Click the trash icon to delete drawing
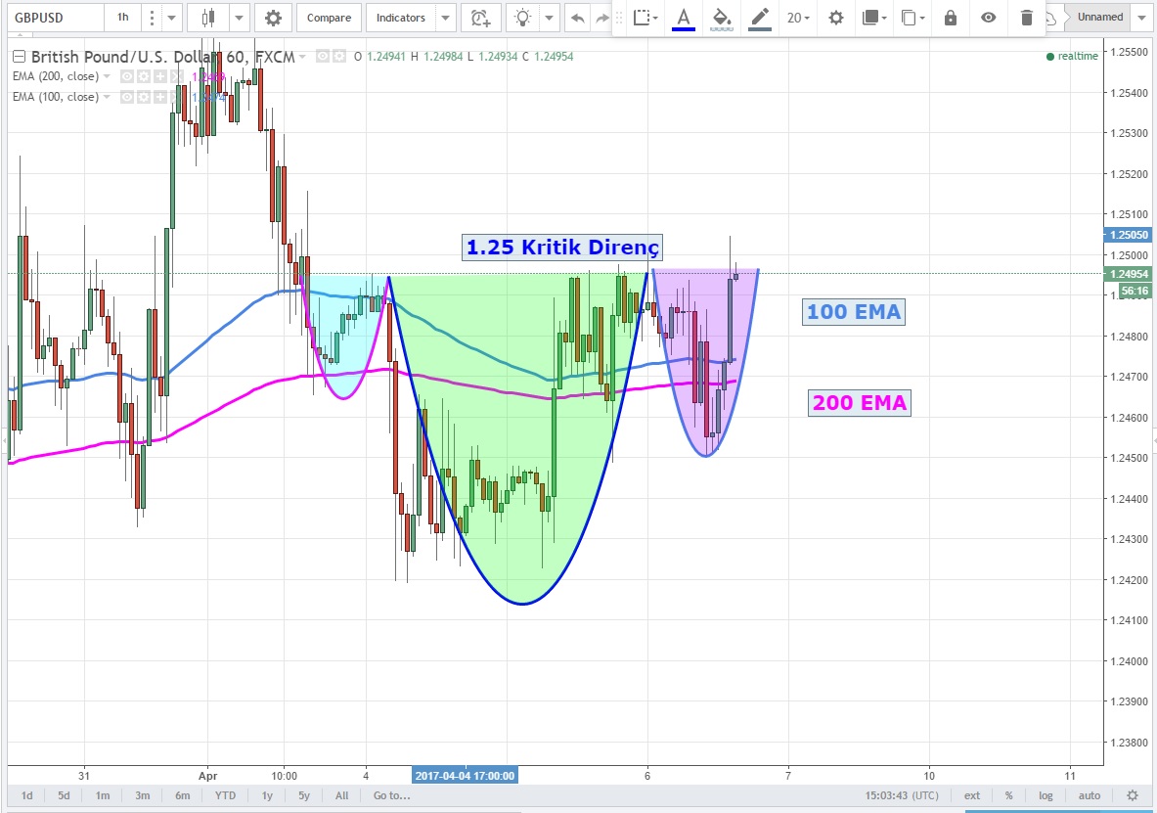Screen dimensions: 1157x813 coord(1026,18)
